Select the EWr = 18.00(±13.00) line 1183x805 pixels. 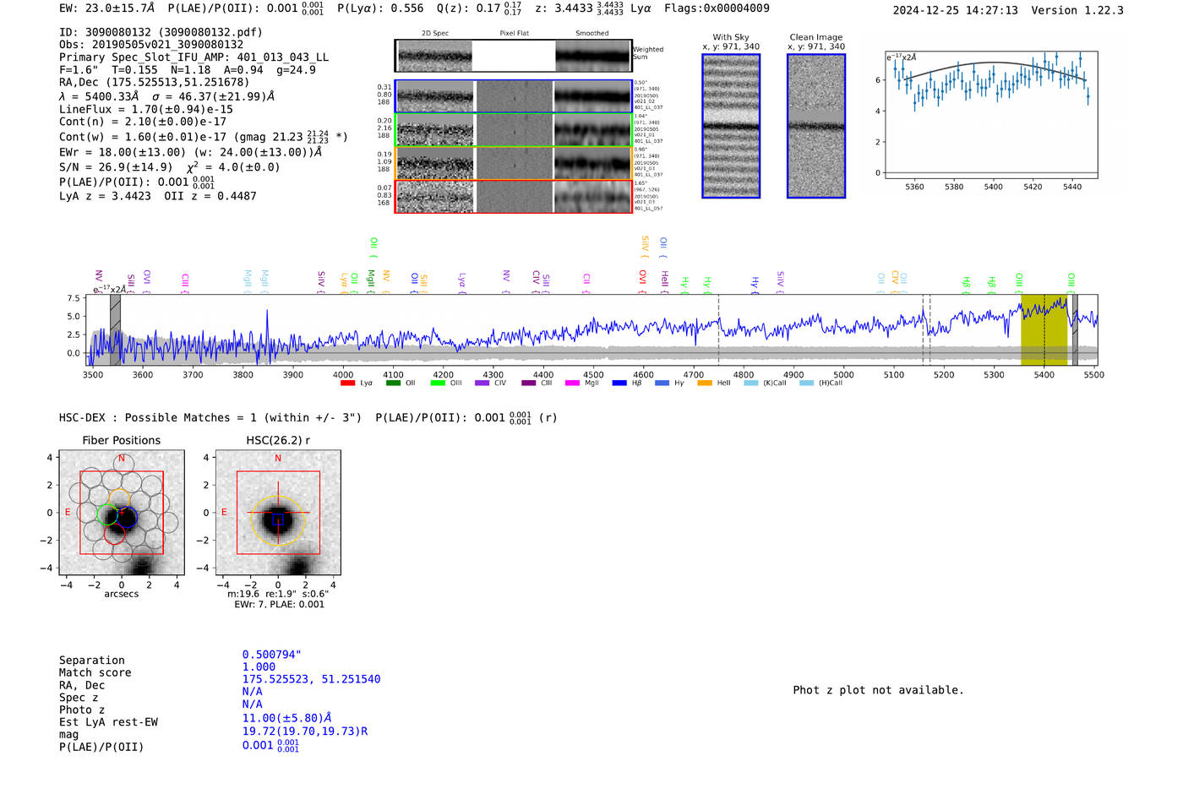pos(191,152)
